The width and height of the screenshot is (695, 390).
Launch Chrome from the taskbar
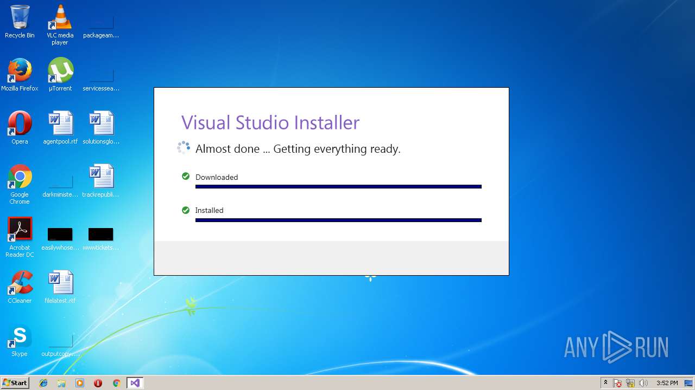pos(116,383)
